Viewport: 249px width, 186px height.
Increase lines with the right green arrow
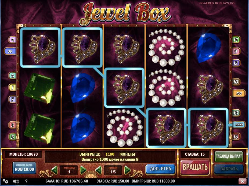[127, 170]
